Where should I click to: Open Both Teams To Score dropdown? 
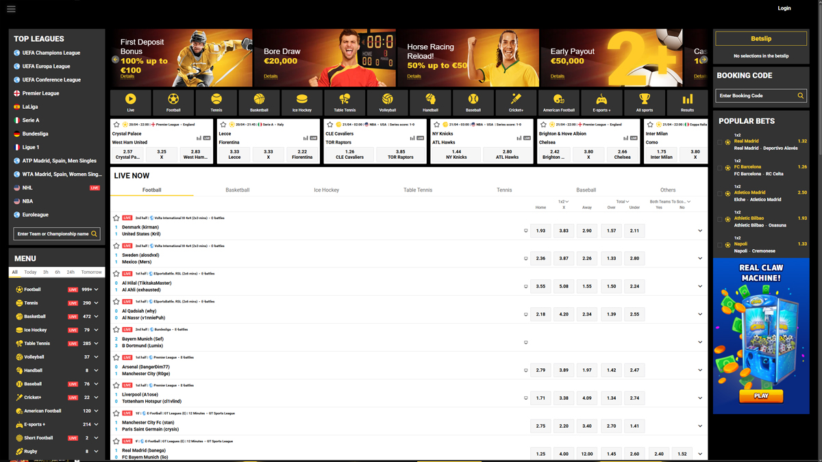tap(671, 202)
